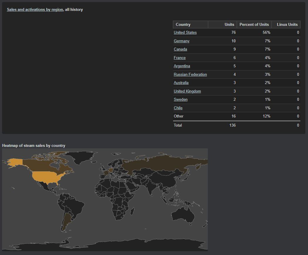Open the Sweden country link

coord(180,100)
